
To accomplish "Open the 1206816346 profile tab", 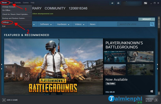I will click(78, 8).
